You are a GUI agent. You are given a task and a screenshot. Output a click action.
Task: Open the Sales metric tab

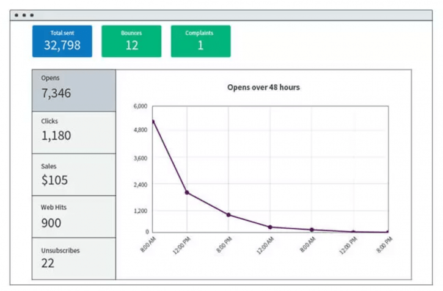[73, 174]
